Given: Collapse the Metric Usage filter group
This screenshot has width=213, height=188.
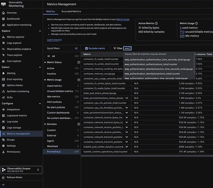Looking at the screenshot, I should [x=45, y=80].
